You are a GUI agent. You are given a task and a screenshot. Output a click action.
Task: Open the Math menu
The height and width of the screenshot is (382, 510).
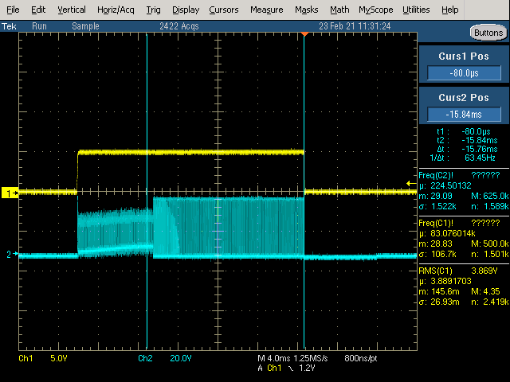coord(339,10)
